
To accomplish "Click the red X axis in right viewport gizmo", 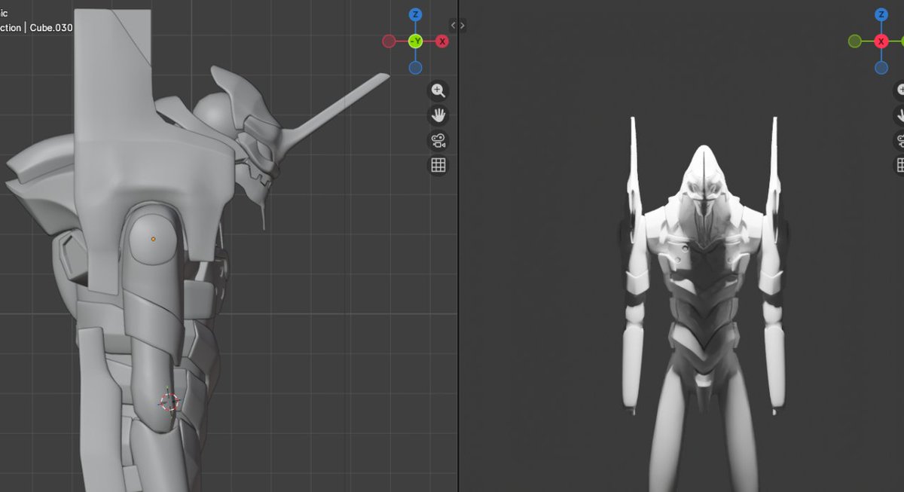I will pos(881,41).
